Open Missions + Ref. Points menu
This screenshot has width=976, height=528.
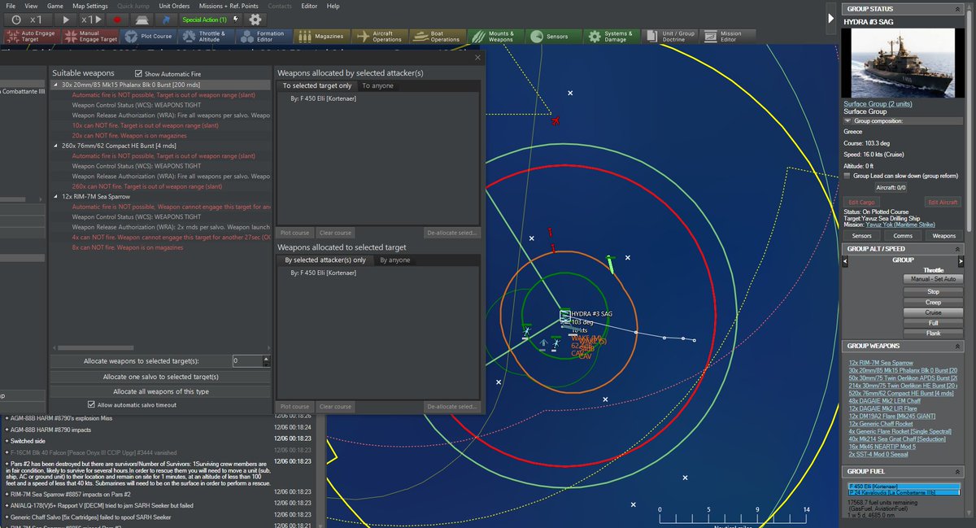(x=229, y=6)
